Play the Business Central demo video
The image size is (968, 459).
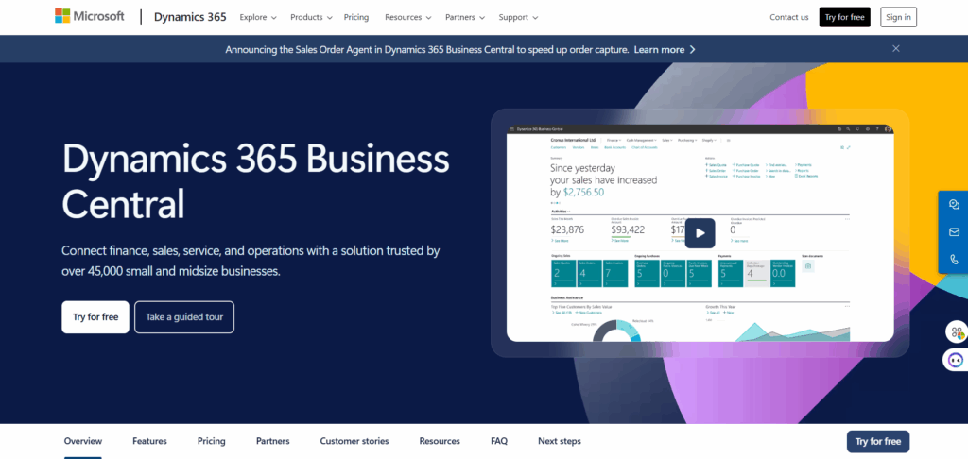[x=700, y=233]
